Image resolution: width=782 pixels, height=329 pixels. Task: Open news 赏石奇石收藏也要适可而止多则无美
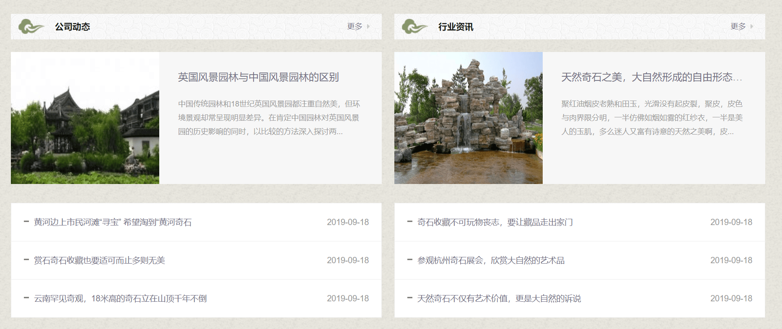[x=99, y=260]
